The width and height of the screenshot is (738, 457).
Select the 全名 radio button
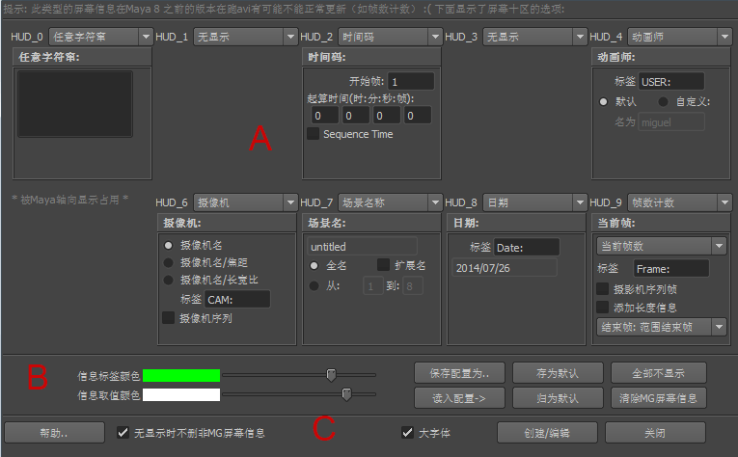pos(314,266)
